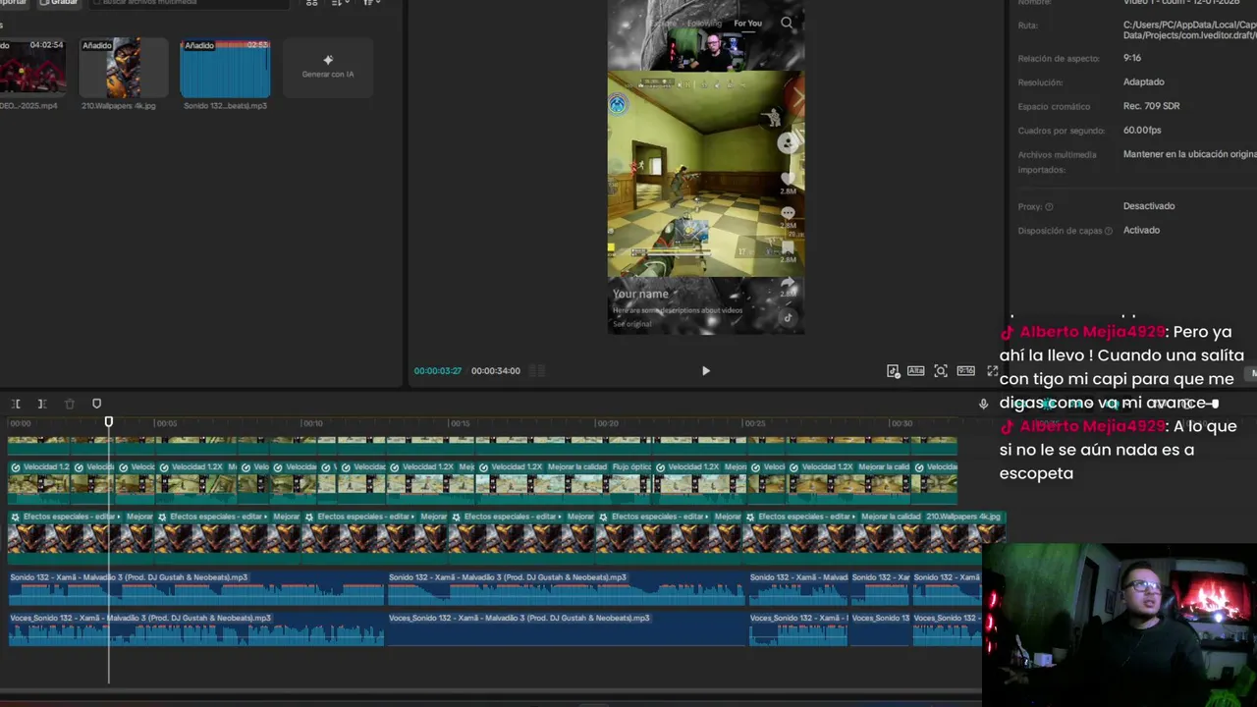Select the 04:02:54 video thumbnail
1257x707 pixels.
[32, 68]
